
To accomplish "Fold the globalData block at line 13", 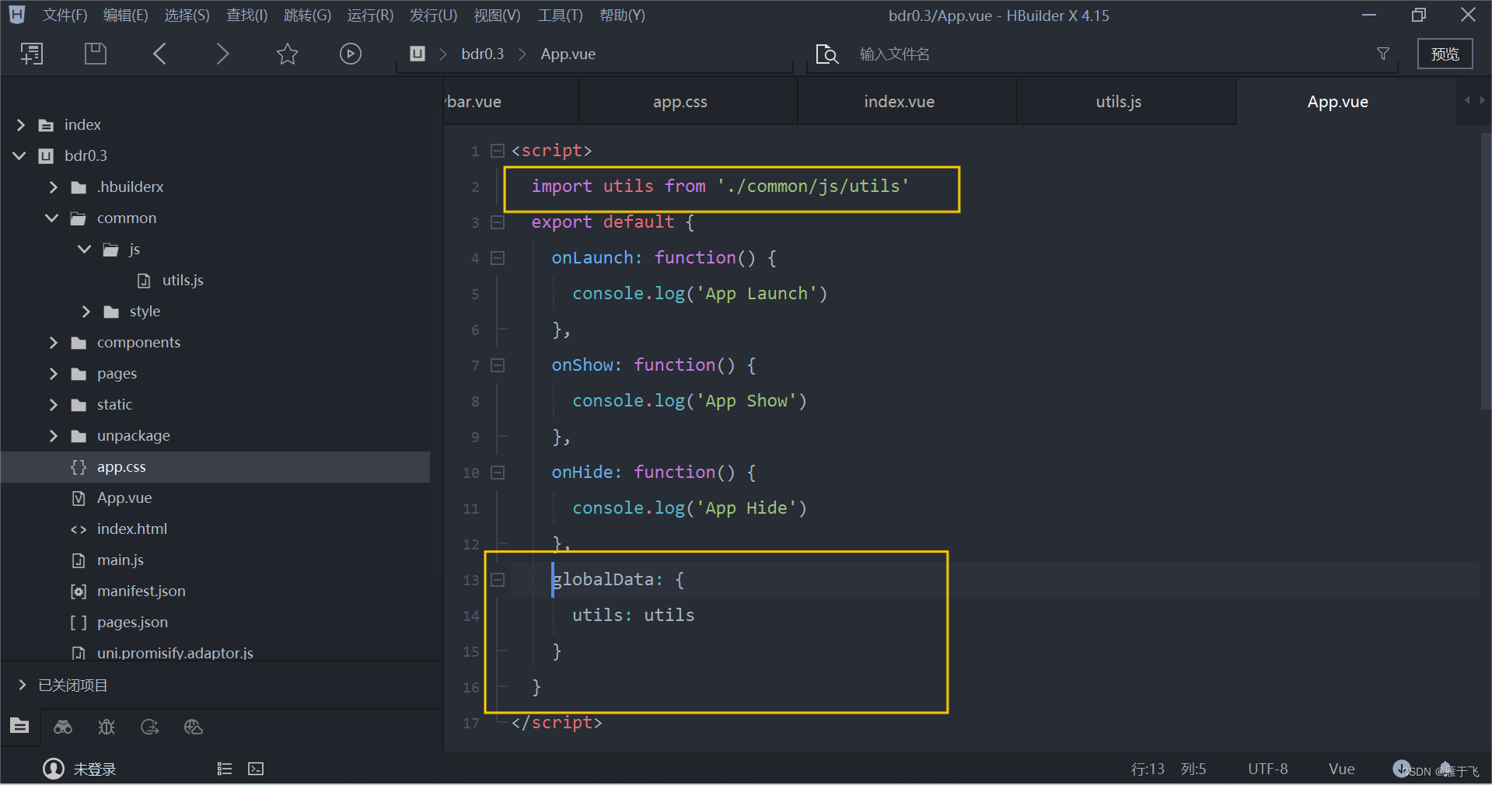I will click(x=498, y=580).
